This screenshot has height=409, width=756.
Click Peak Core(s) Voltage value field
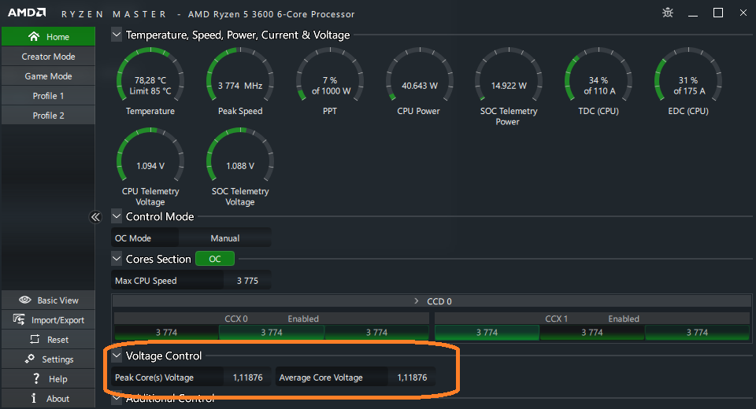pos(248,378)
